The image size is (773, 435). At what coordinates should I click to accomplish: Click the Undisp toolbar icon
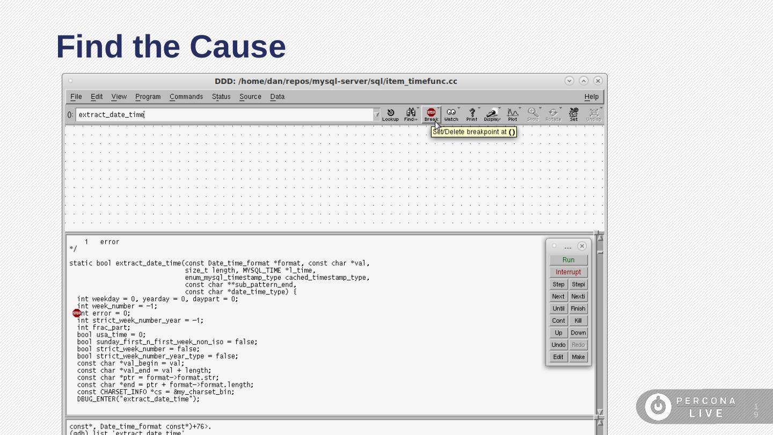click(594, 114)
